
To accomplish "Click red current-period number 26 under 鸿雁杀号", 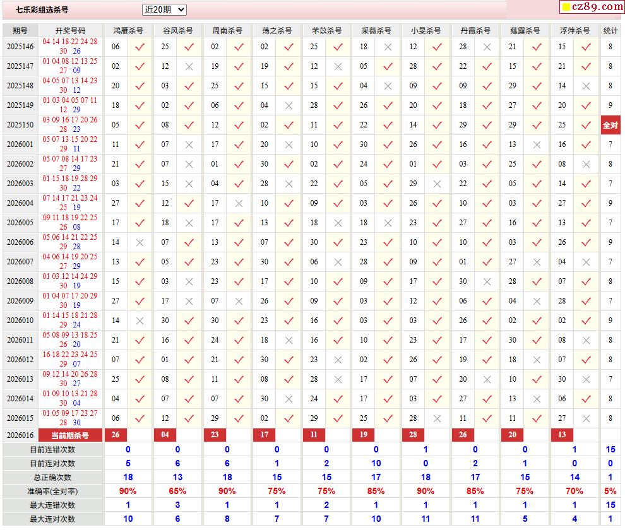I will [116, 435].
